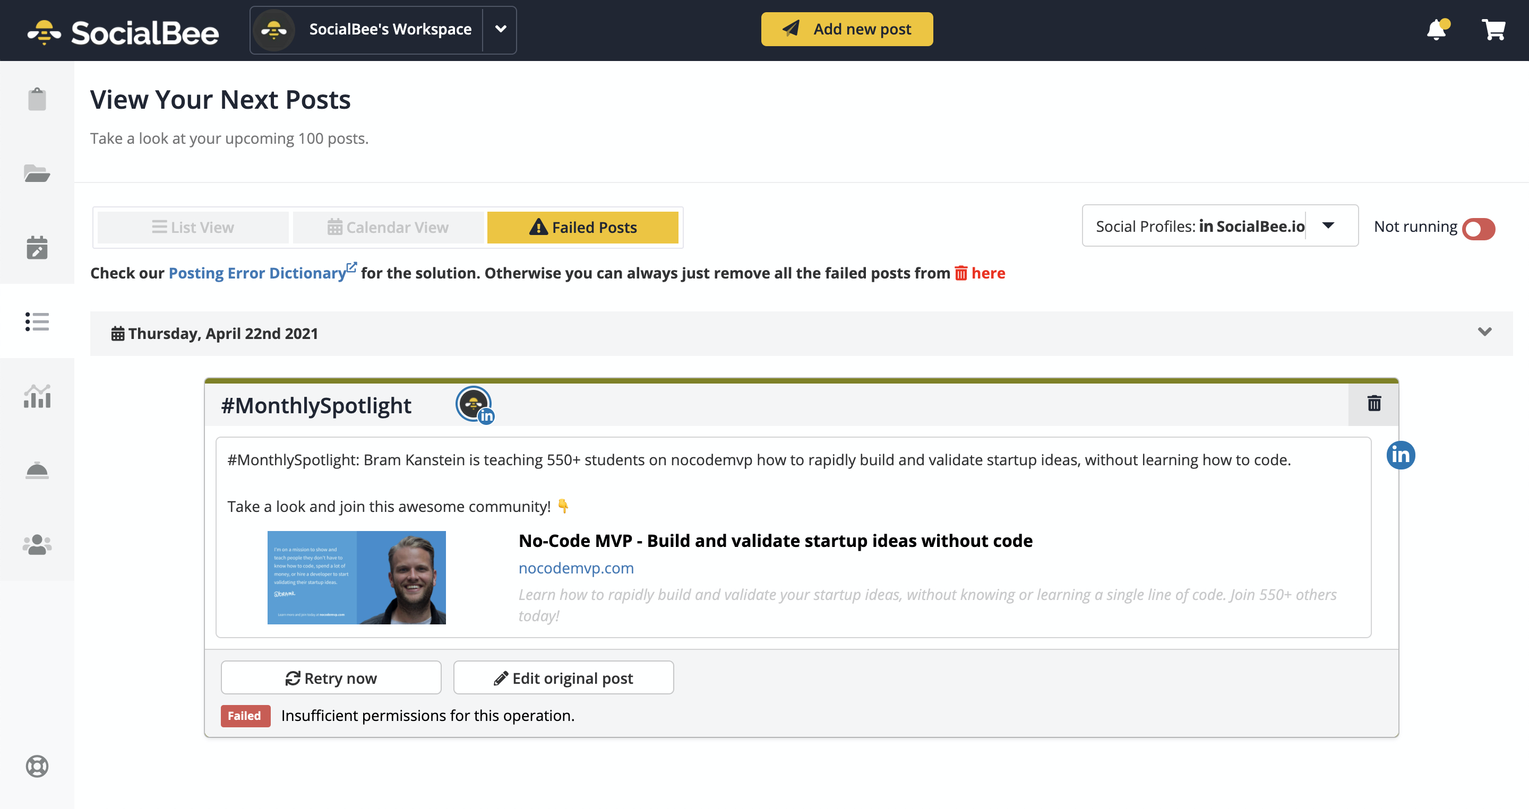Open the Posting Error Dictionary link

click(257, 273)
